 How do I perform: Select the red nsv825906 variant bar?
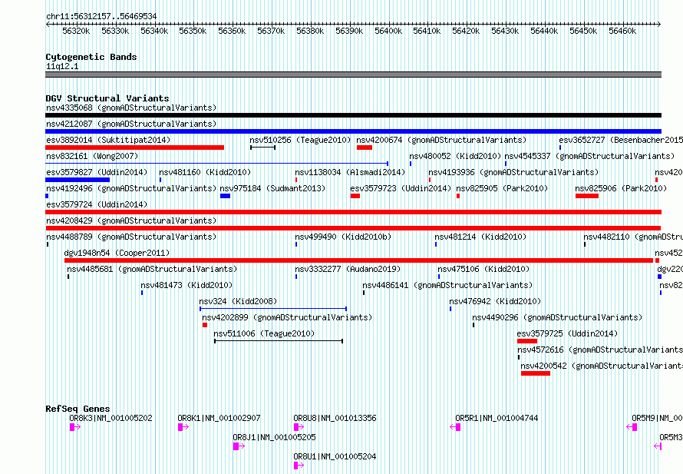pos(587,196)
